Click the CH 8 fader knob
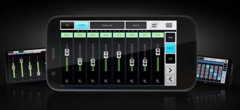The image size is (240, 110). tap(158, 52)
